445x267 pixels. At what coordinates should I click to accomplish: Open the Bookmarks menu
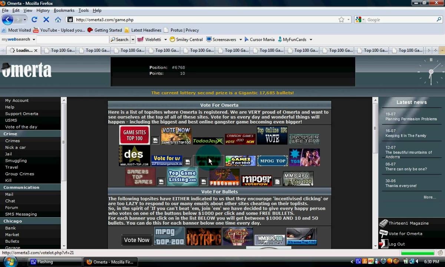[64, 10]
